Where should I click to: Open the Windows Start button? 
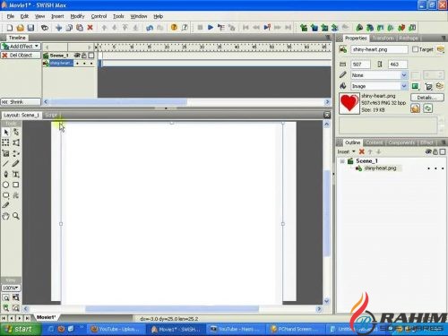pos(20,329)
